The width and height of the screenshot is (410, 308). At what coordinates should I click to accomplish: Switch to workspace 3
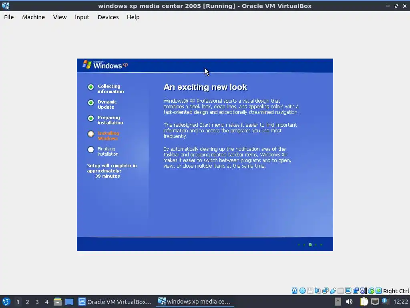coord(37,302)
